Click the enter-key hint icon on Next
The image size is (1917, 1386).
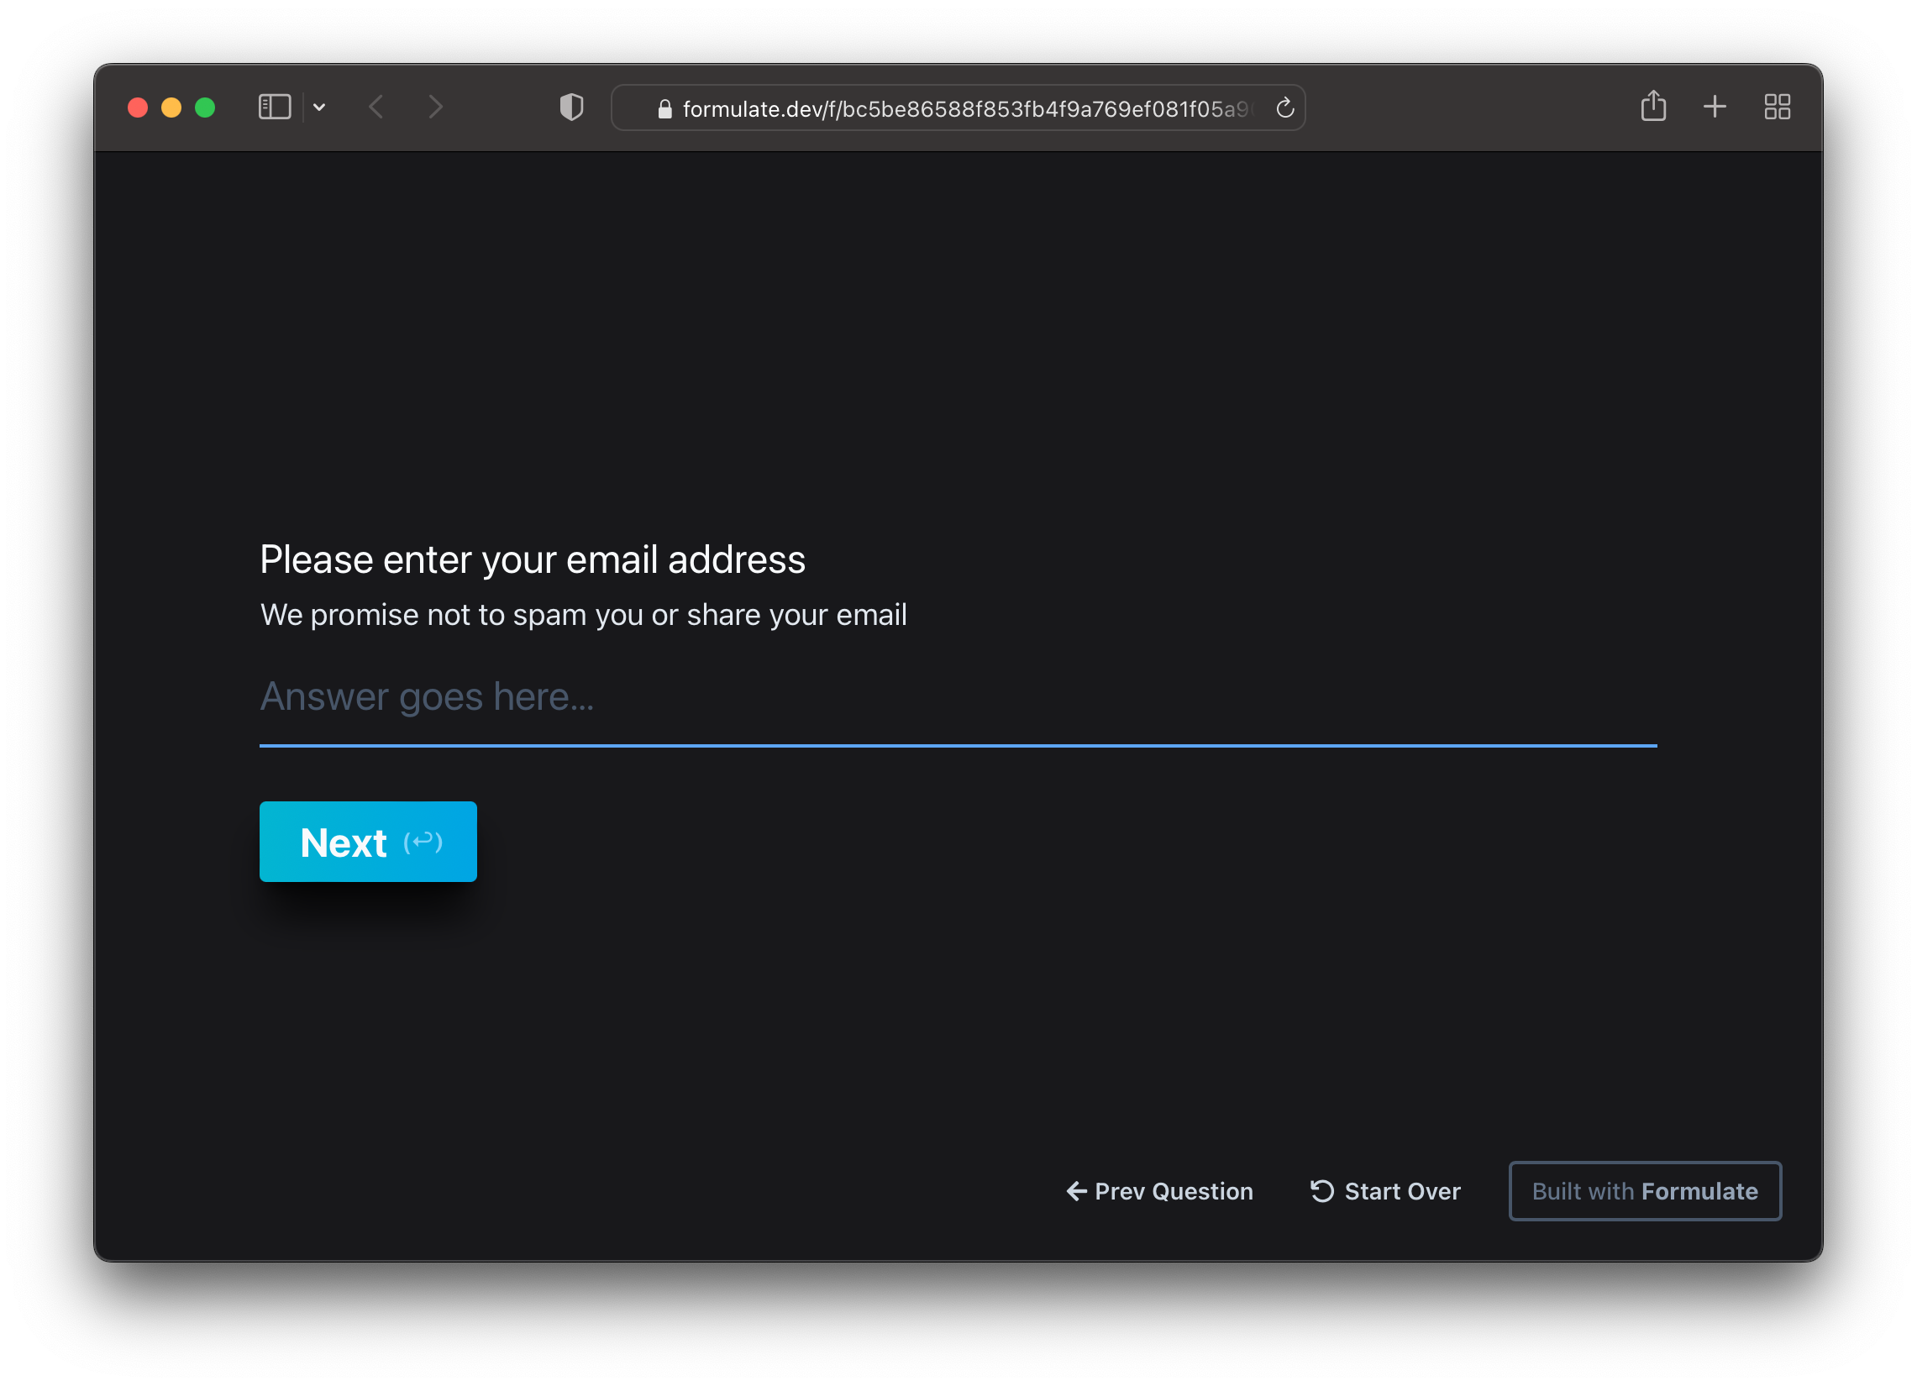click(423, 842)
